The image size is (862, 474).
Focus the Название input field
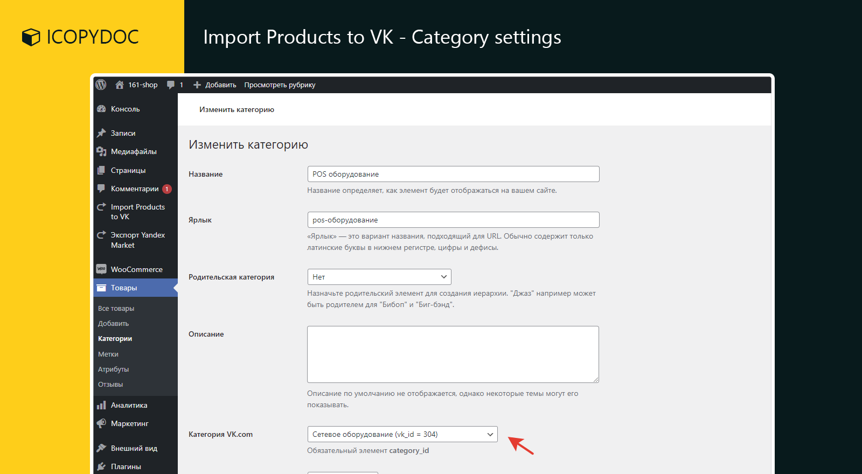point(453,174)
